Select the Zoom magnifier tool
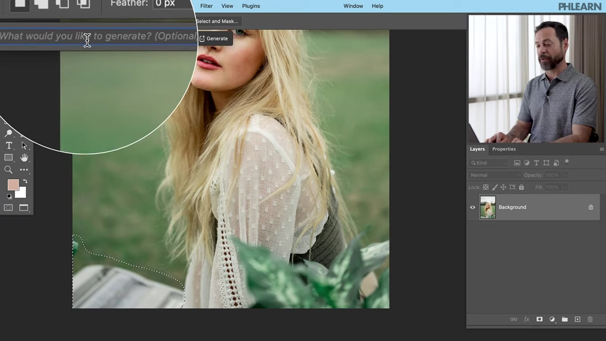Viewport: 606px width, 341px height. point(9,170)
